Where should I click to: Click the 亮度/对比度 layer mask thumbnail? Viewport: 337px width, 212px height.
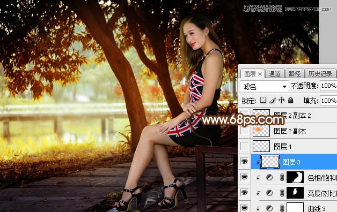click(295, 193)
